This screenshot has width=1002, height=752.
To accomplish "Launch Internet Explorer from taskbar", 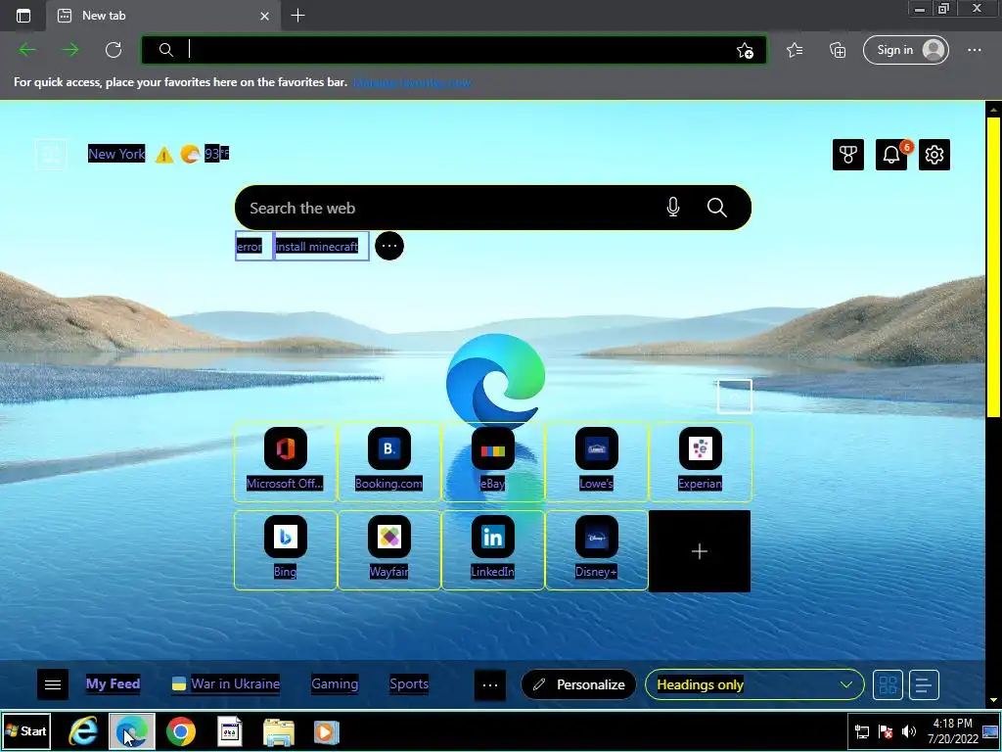I will pyautogui.click(x=83, y=730).
